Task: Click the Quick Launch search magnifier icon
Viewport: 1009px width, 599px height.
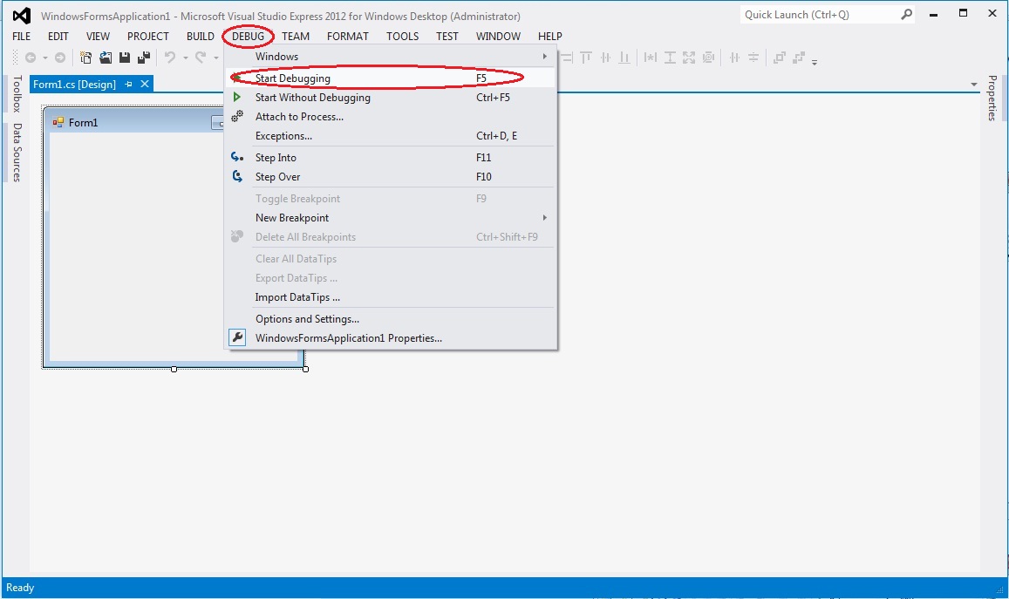Action: [907, 15]
